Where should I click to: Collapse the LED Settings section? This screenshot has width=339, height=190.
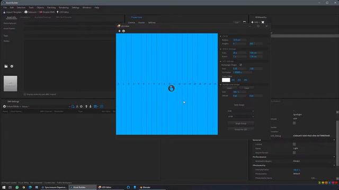click(x=221, y=61)
